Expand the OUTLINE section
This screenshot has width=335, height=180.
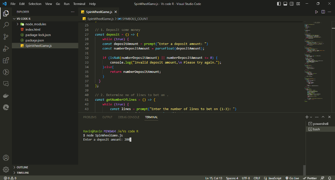[45, 167]
